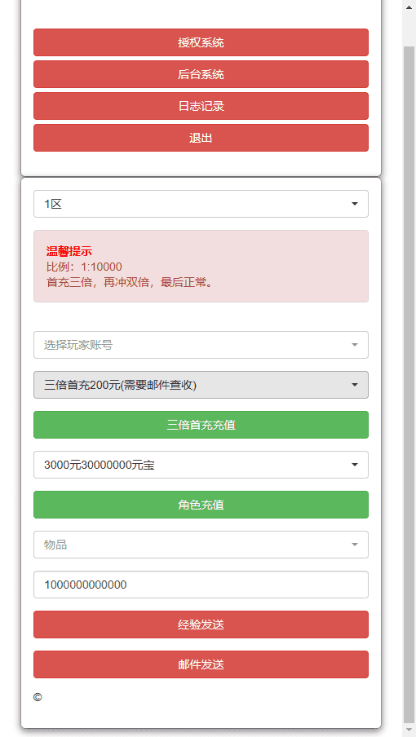
Task: Click the 退出 logout button
Action: pos(201,139)
